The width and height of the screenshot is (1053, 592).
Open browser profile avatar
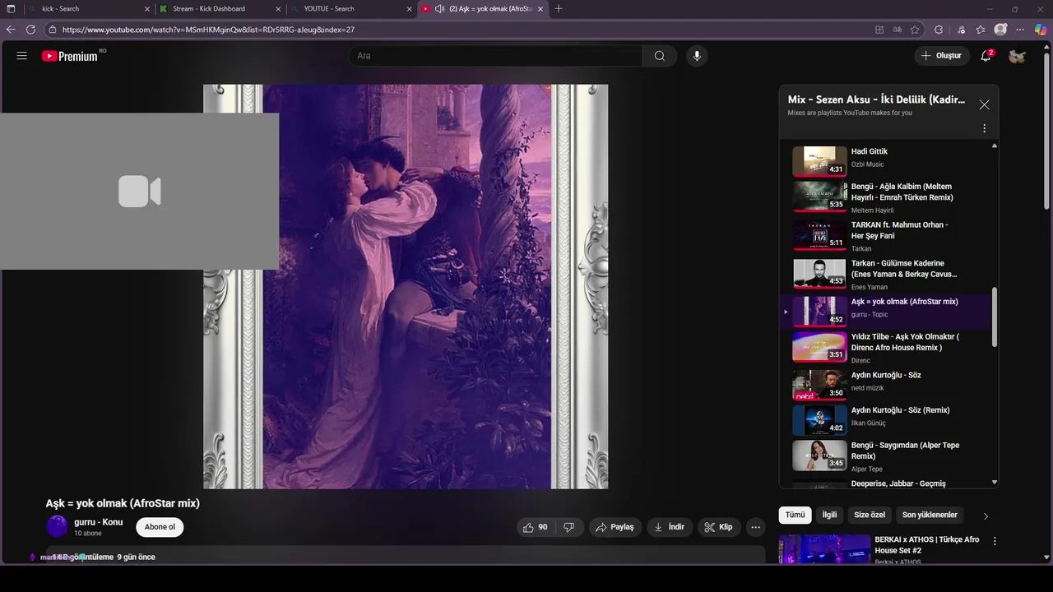pos(1000,30)
